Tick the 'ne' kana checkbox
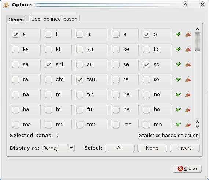 116,95
